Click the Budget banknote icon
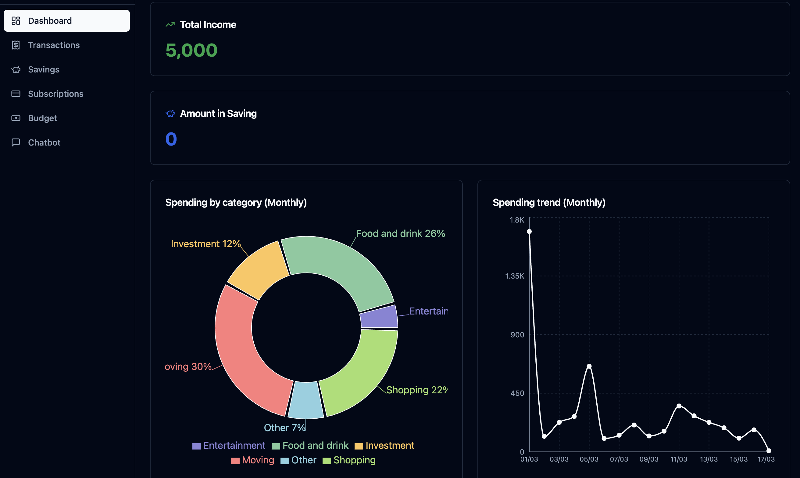Screen dimensions: 800x478 tap(16, 118)
